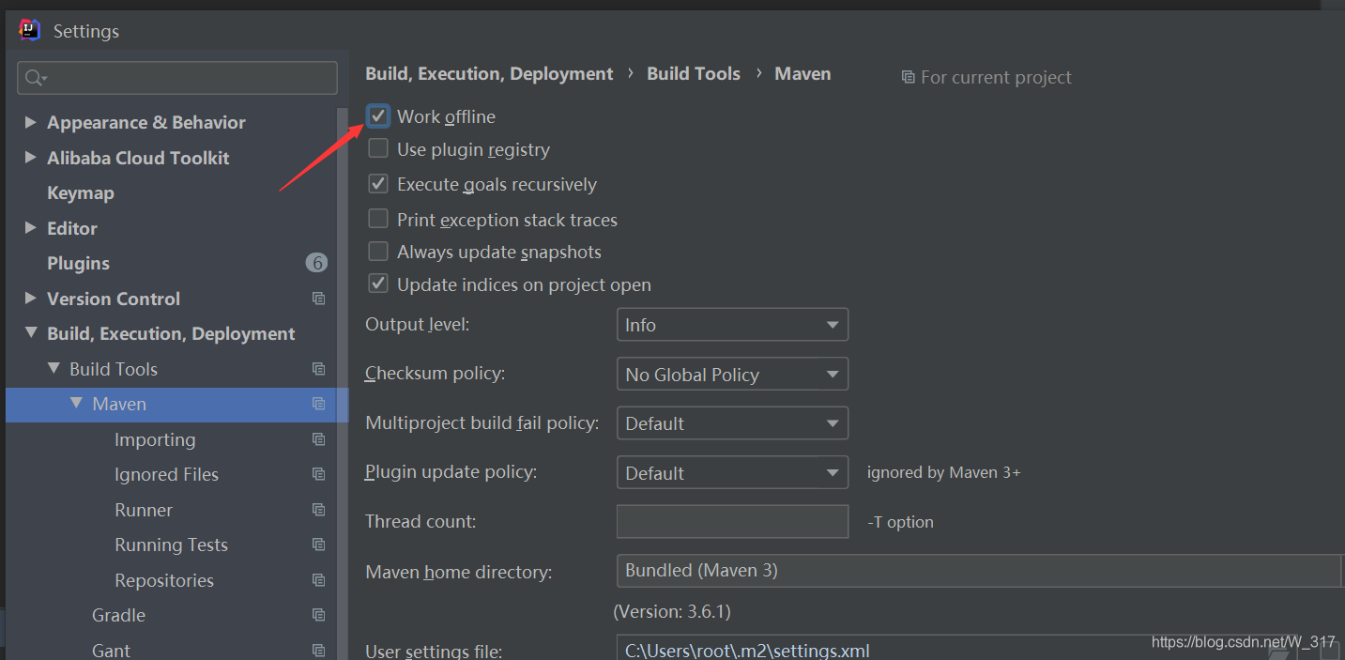Click the project-level icon on the Maven row
This screenshot has height=660, width=1345.
point(319,404)
